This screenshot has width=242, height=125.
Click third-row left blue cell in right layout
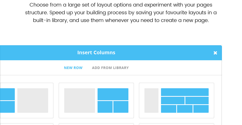point(169,109)
